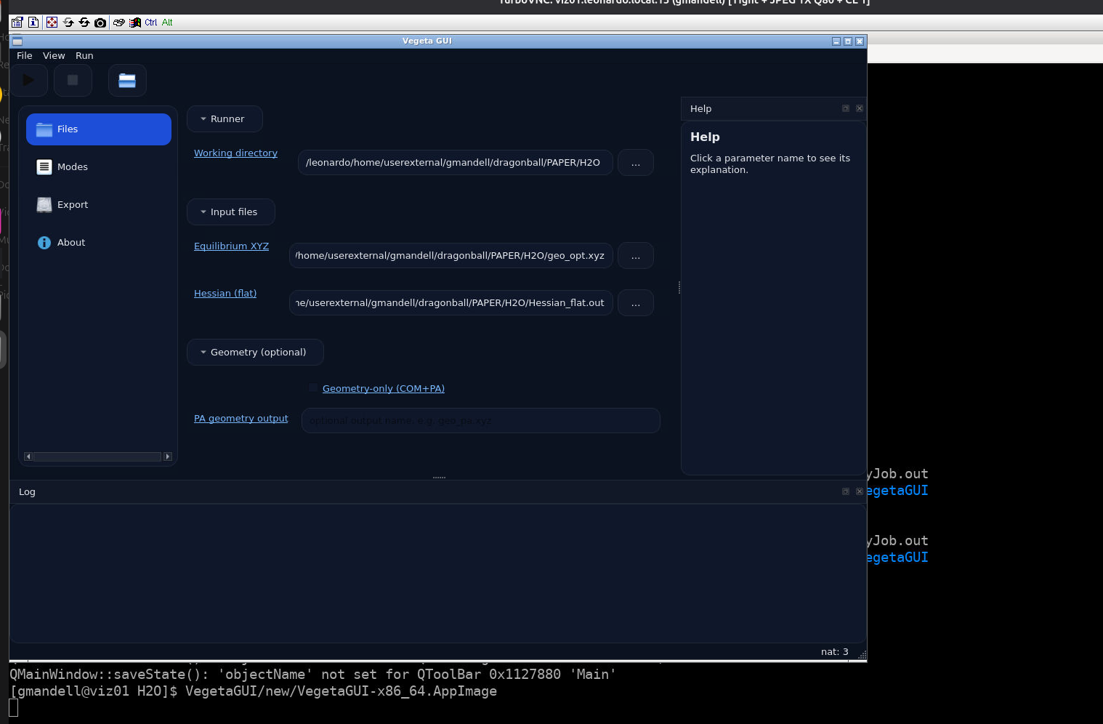The image size is (1103, 724).
Task: Focus the working directory path field
Action: (x=456, y=163)
